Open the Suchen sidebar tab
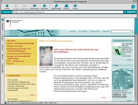138x105 pixels. pos(2,47)
